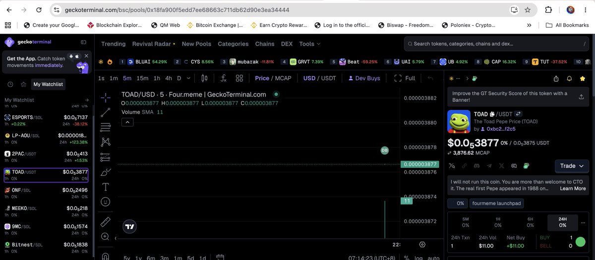Image resolution: width=595 pixels, height=260 pixels.
Task: Close the Get the App banner
Action: (86, 56)
